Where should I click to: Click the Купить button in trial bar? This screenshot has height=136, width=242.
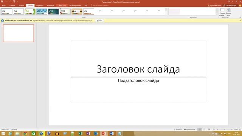[99, 20]
